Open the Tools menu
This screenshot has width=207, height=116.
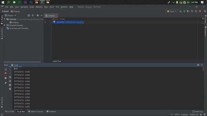[52, 7]
